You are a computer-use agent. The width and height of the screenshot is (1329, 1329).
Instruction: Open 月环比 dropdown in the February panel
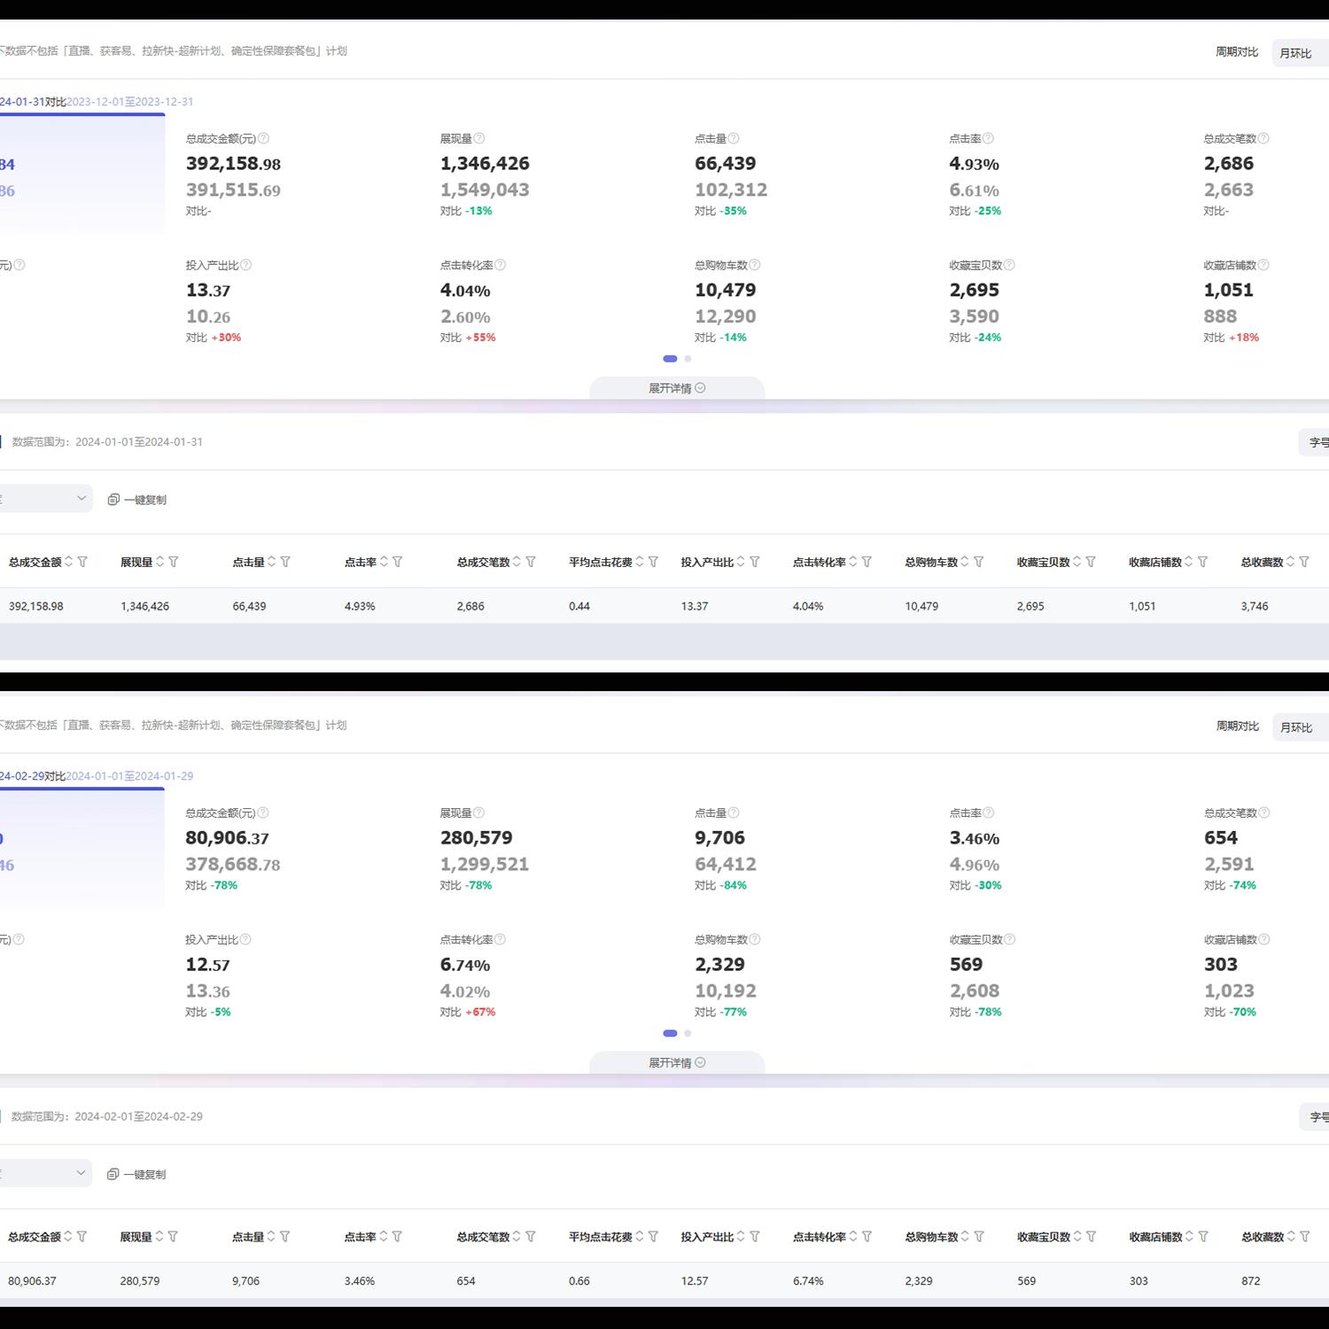tap(1298, 727)
